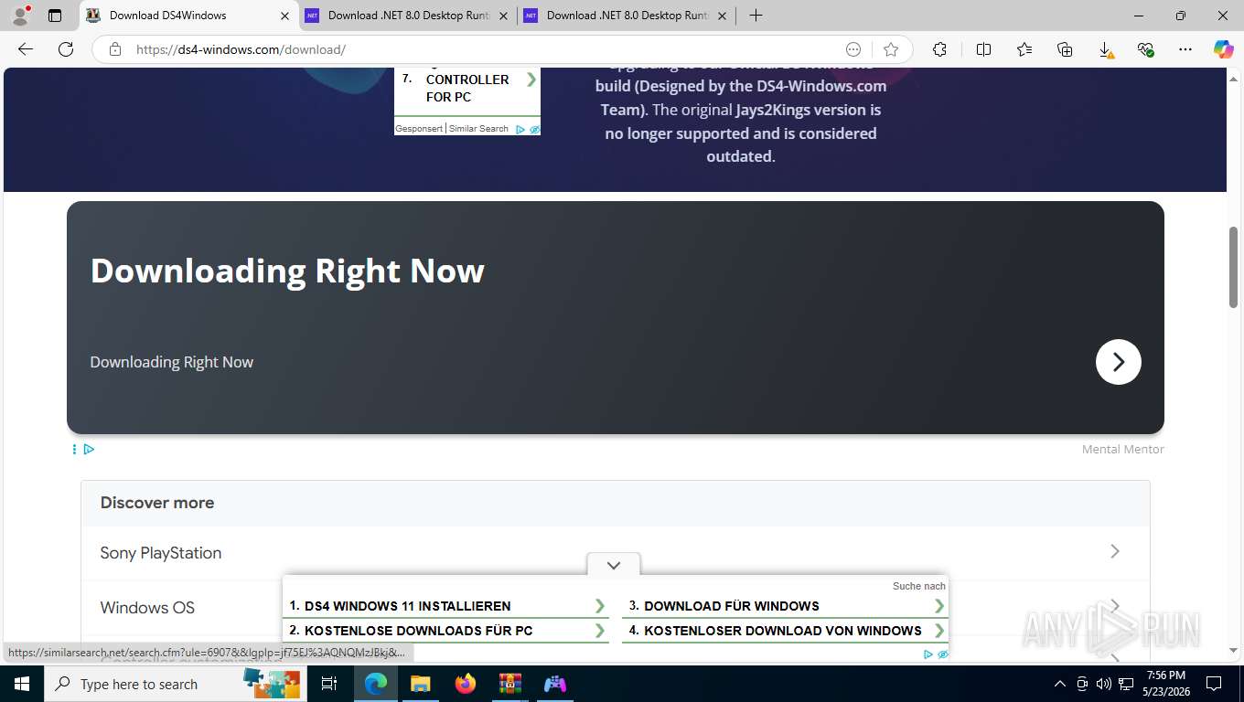Screen dimensions: 1244x702
Task: Click arrow next to DS4 WINDOWS 11 INSTALLIEREN
Action: coord(600,606)
